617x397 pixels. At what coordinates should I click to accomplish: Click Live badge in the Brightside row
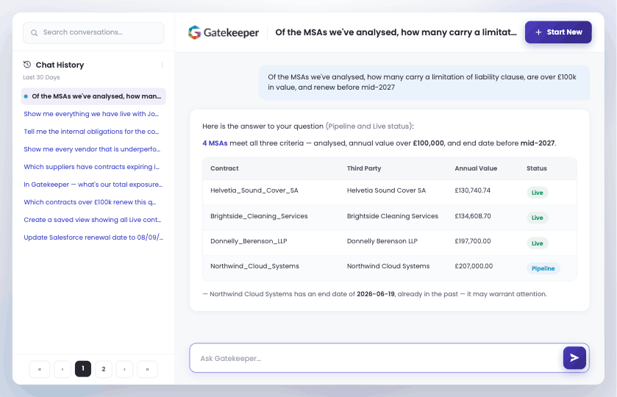click(537, 218)
